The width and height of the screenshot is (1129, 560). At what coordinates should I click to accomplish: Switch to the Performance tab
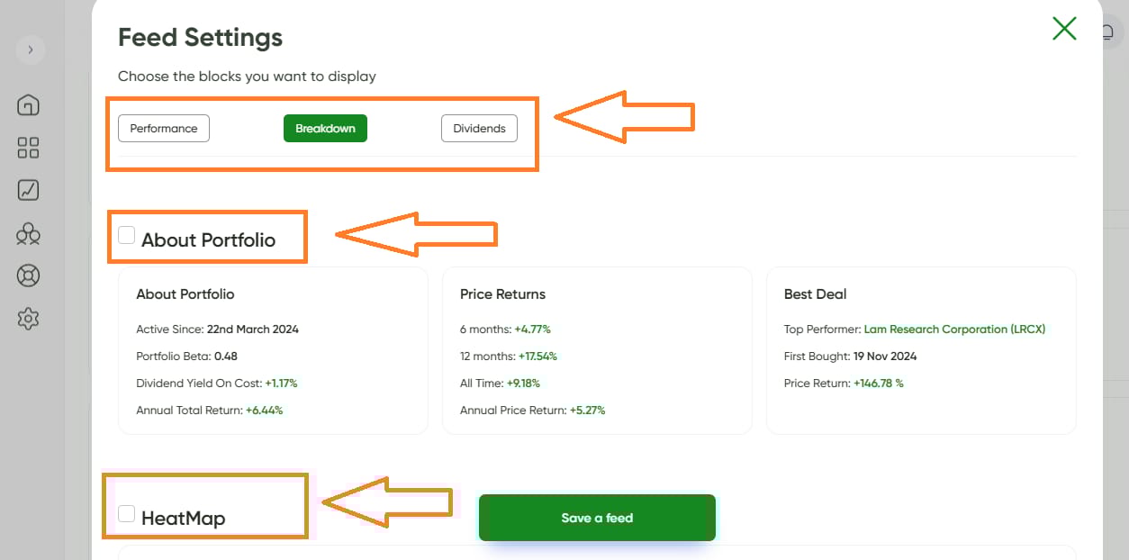(x=164, y=129)
